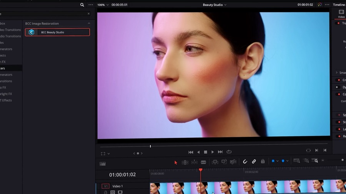Select Audio FX category in sidebar
Image resolution: width=346 pixels, height=194 pixels.
3,87
